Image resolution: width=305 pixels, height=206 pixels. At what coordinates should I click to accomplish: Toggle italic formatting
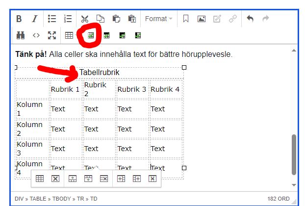(35, 19)
